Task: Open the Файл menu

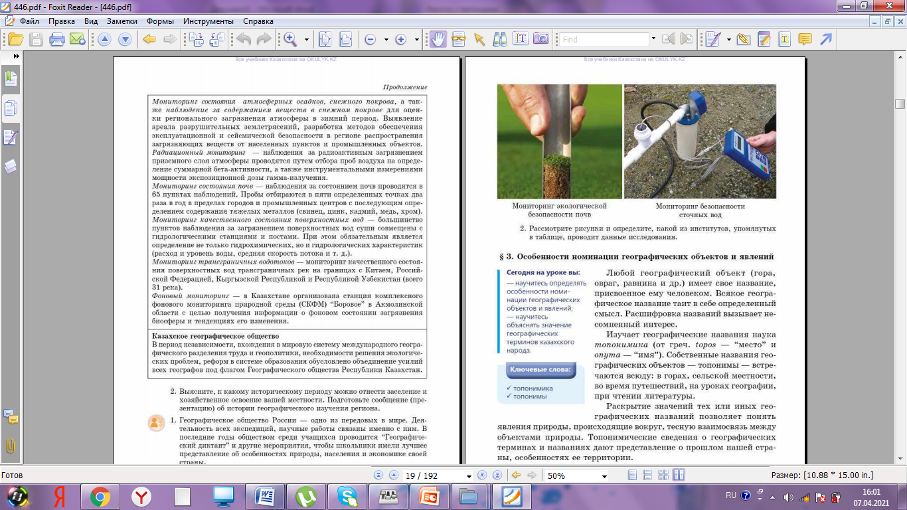Action: point(29,21)
